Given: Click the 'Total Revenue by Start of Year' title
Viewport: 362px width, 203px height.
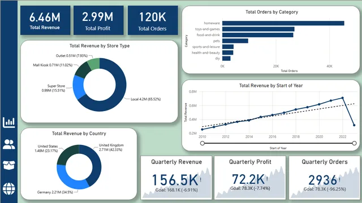Looking at the screenshot, I should [271, 86].
